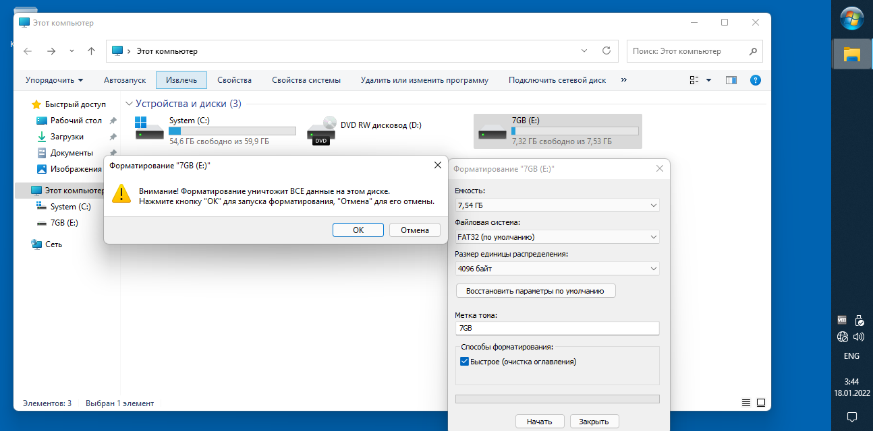Viewport: 873px width, 431px height.
Task: Go back with the back arrow
Action: coord(28,51)
